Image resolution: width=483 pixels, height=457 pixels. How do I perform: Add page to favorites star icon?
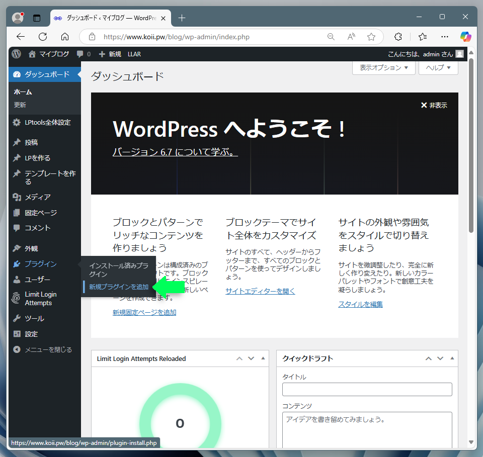371,37
